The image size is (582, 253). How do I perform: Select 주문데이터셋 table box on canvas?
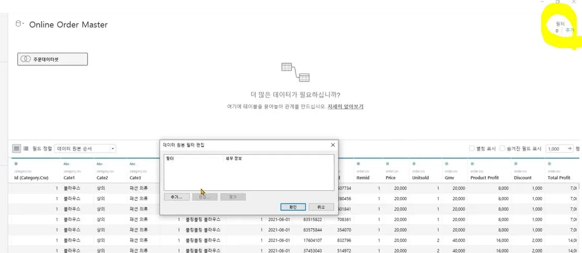52,59
